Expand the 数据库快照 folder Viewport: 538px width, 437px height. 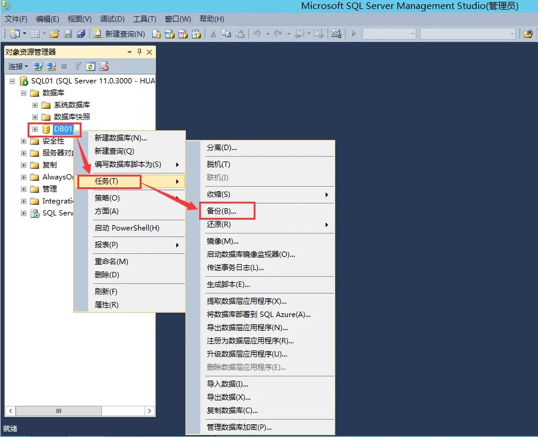pos(35,118)
